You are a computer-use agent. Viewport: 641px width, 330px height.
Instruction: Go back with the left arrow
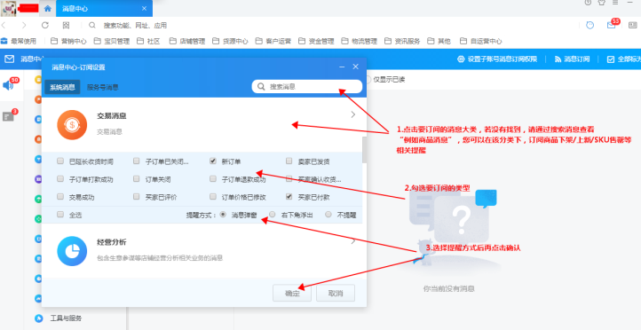tap(4, 26)
